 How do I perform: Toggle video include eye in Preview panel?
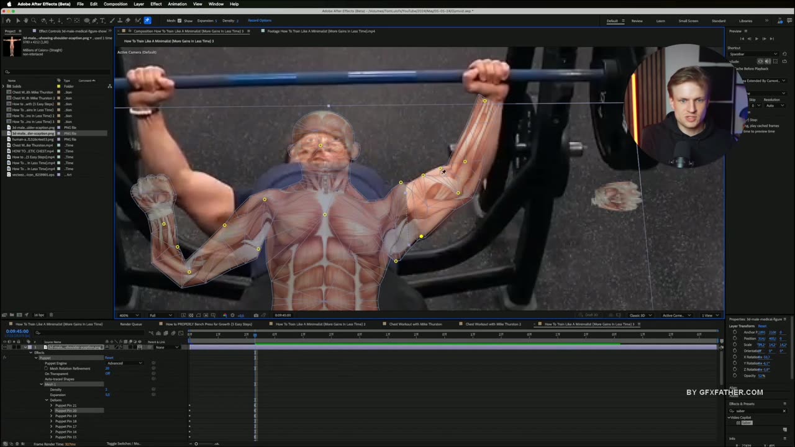(761, 61)
